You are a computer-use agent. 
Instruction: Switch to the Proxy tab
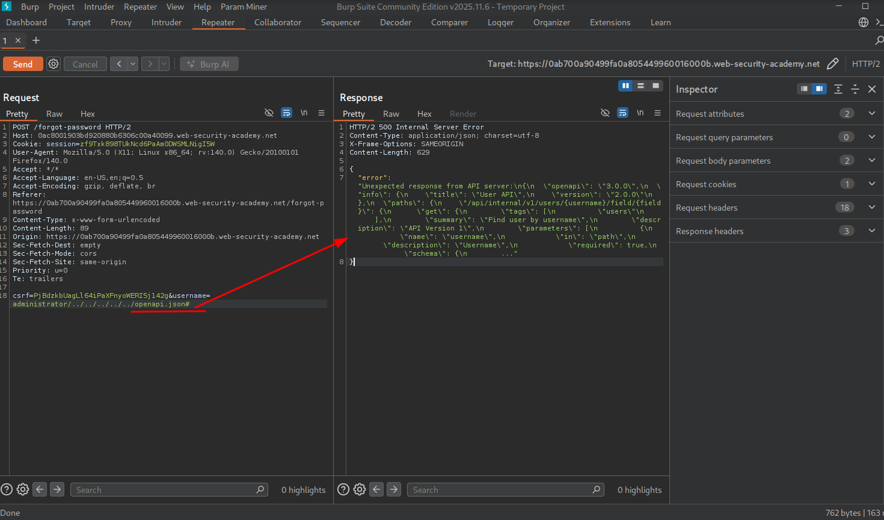(121, 22)
